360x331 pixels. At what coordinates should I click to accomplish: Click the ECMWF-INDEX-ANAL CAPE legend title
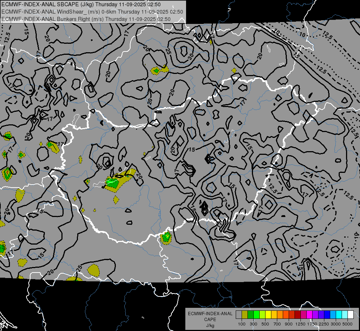point(210,317)
